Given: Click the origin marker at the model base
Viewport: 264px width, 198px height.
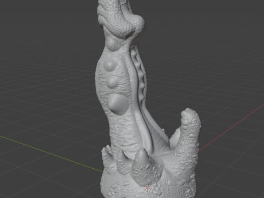Looking at the screenshot, I should [x=148, y=188].
